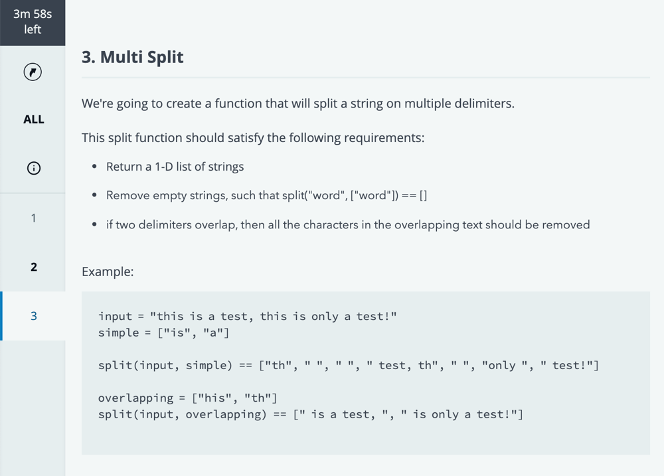Click the "Example:" label

point(108,272)
